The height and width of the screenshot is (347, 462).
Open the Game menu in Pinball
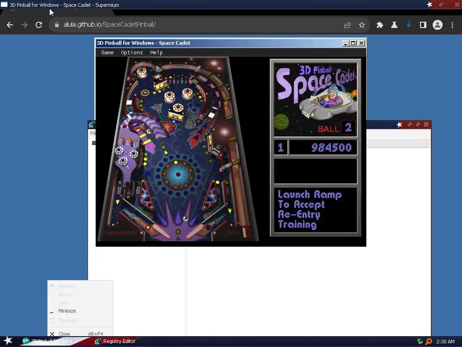tap(107, 52)
